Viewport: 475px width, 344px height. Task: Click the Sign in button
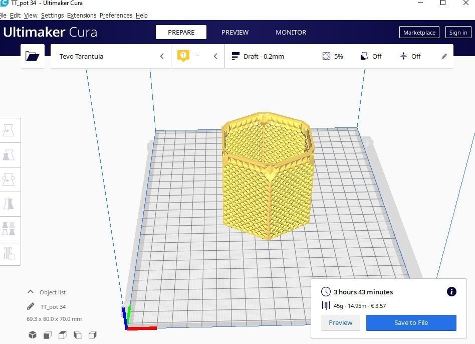click(x=458, y=33)
